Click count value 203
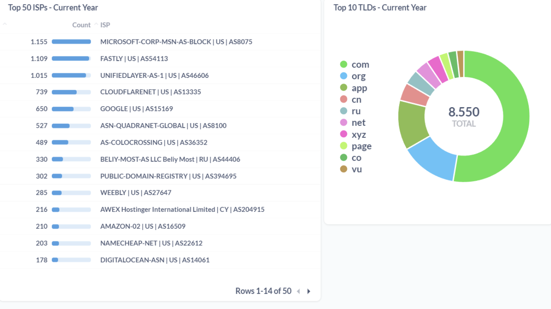Image resolution: width=551 pixels, height=309 pixels. pyautogui.click(x=42, y=243)
